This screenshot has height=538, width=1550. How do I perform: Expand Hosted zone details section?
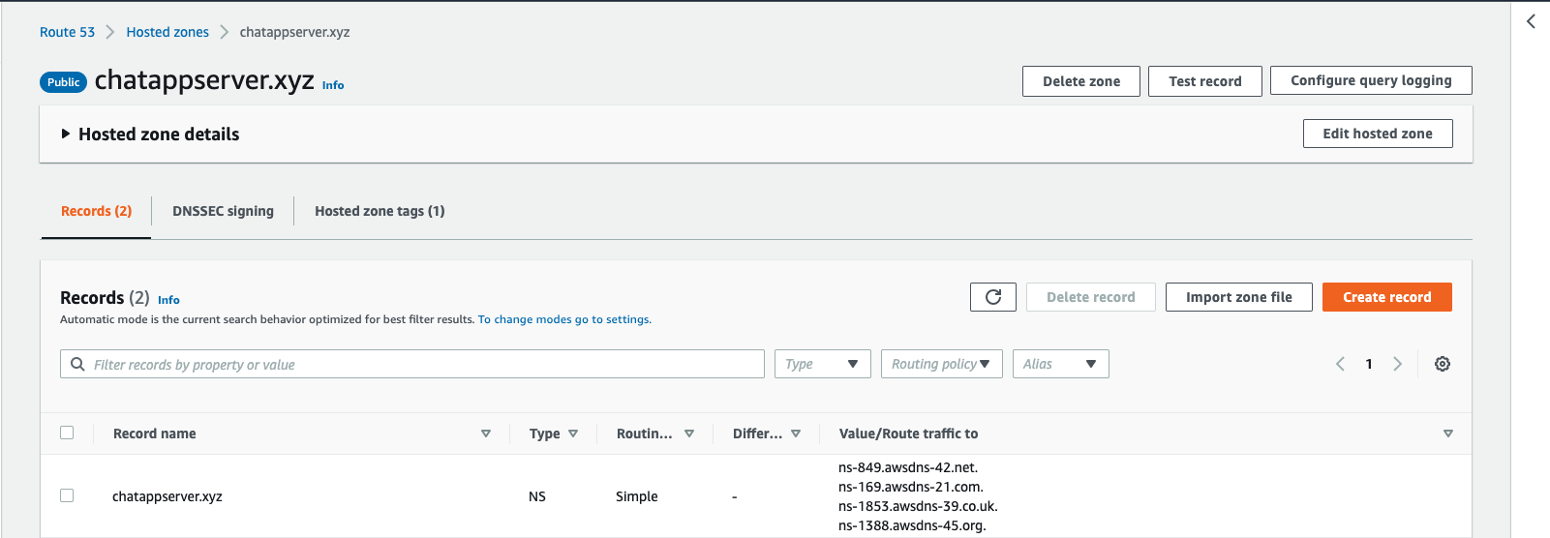tap(66, 134)
